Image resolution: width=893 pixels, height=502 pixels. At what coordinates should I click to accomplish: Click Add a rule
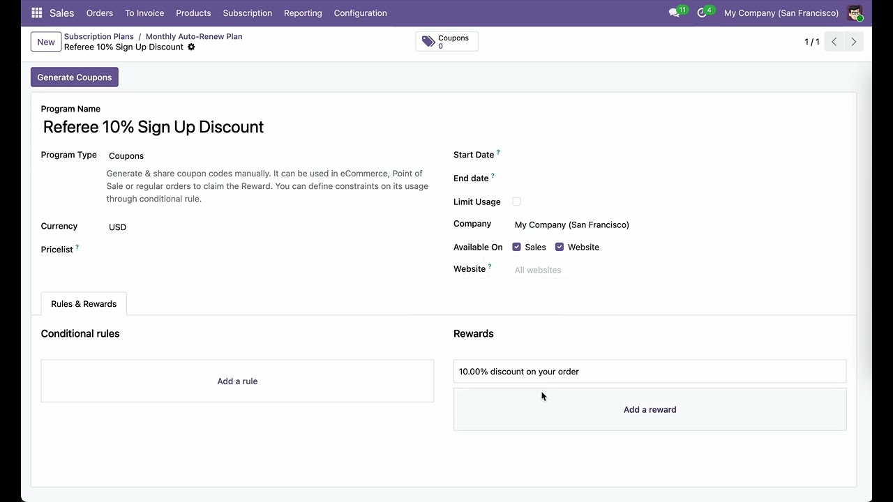(237, 381)
